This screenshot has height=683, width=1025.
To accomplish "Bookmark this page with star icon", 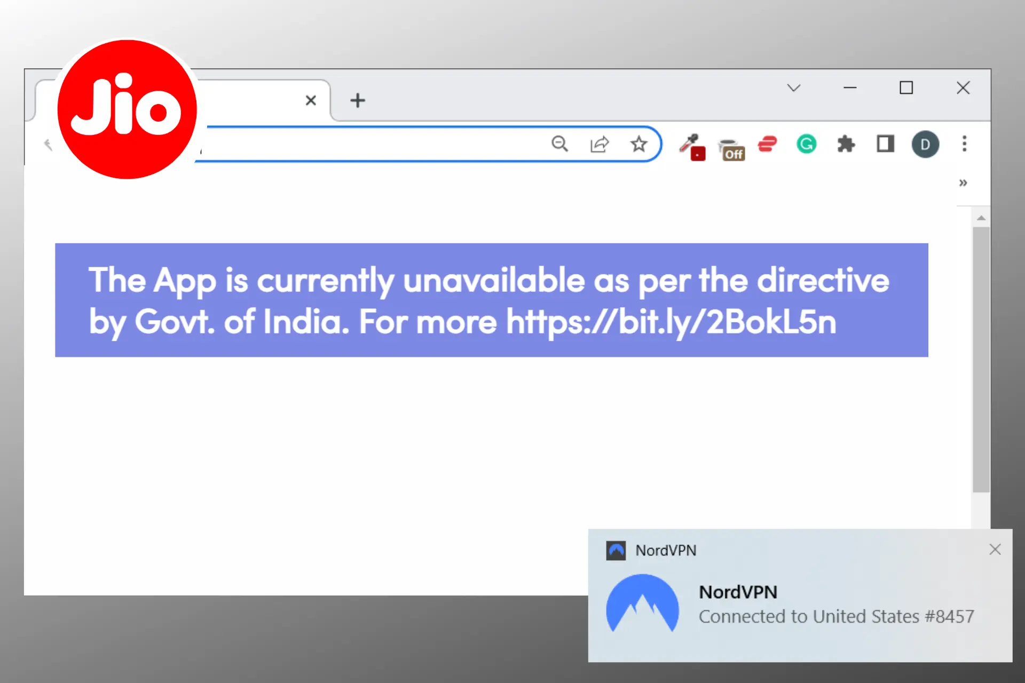I will pyautogui.click(x=639, y=144).
